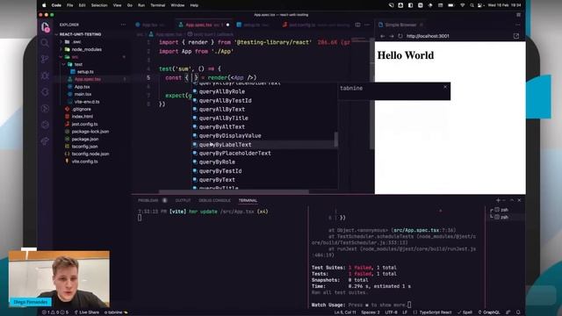Click the editor horizontal scrollbar
This screenshot has width=562, height=316.
click(234, 191)
